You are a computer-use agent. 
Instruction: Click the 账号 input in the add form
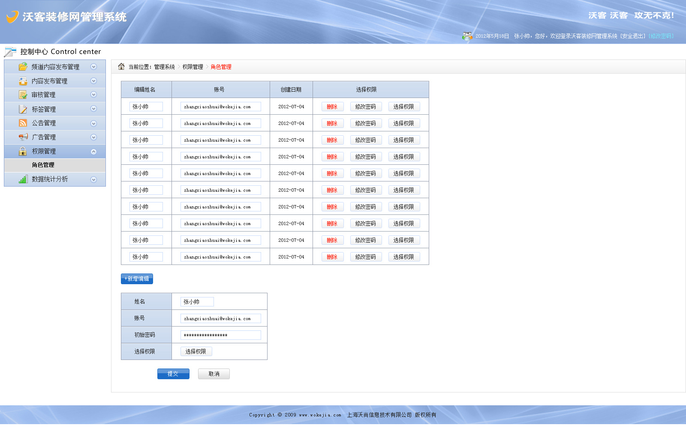(221, 318)
